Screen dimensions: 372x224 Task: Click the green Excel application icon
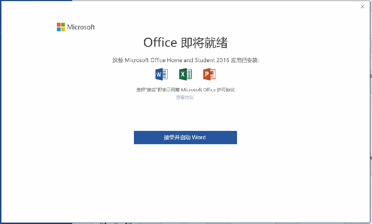185,74
